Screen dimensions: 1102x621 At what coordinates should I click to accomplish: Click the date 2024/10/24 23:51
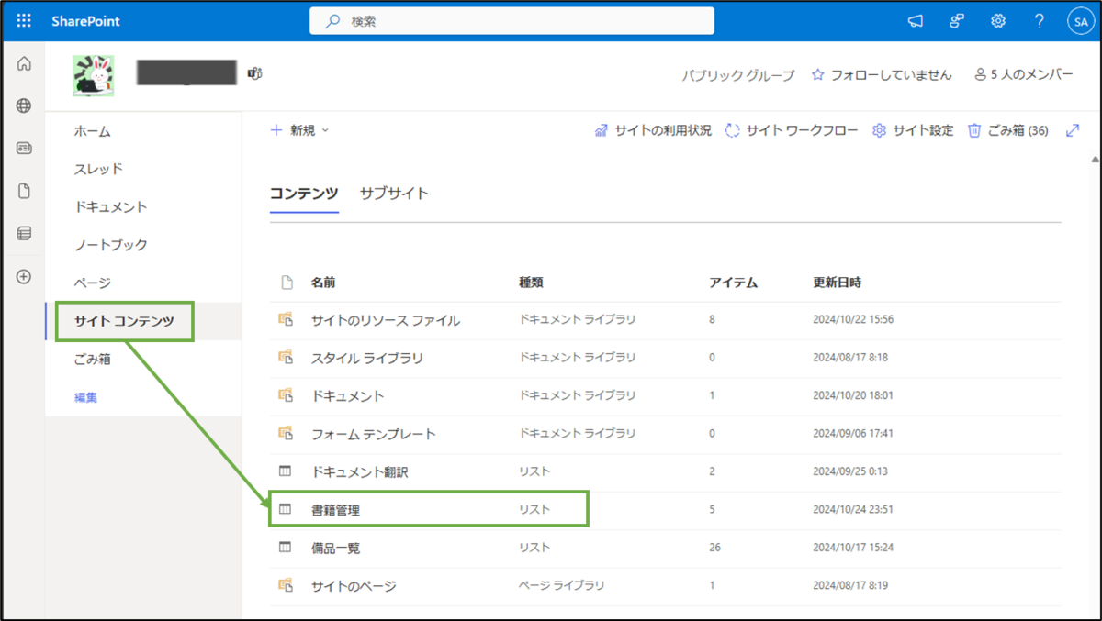(x=853, y=509)
